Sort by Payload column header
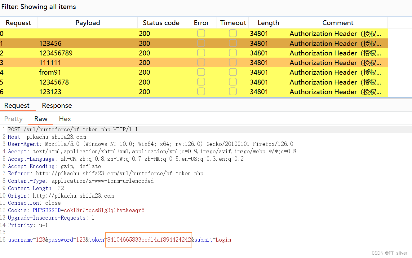Viewport: 412px width, 258px height. 88,23
